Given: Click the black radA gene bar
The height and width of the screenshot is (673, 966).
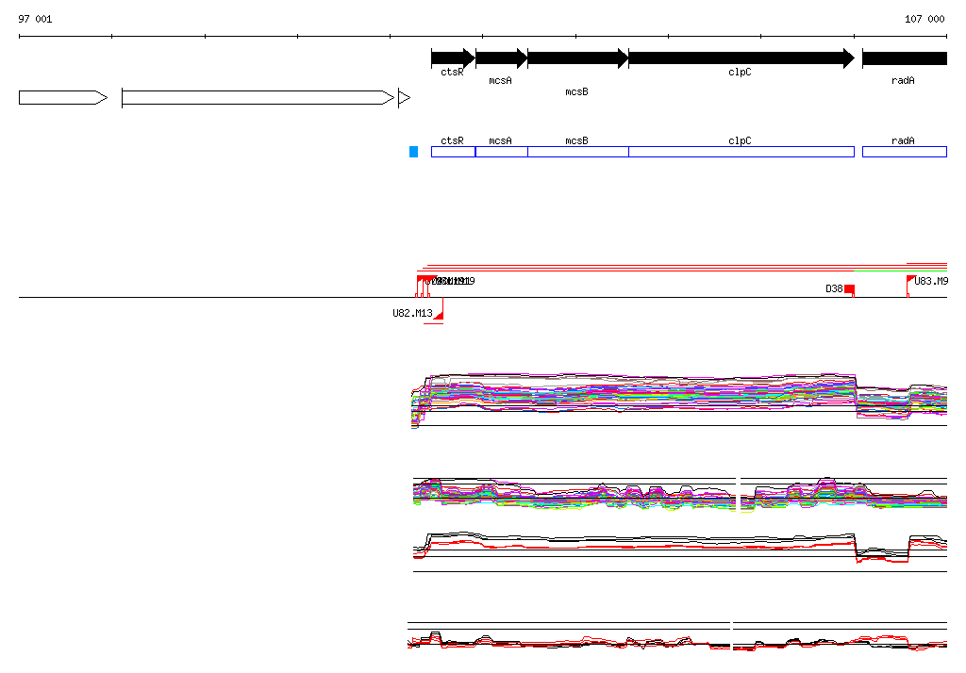Looking at the screenshot, I should pos(905,58).
